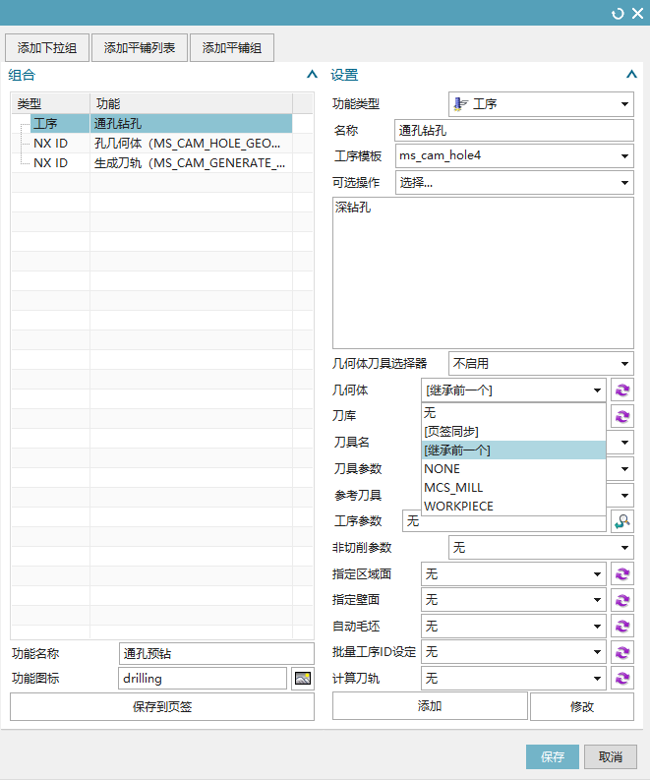Viewport: 650px width, 780px height.
Task: Select WORKPIECE in the 几何体 list
Action: 513,506
